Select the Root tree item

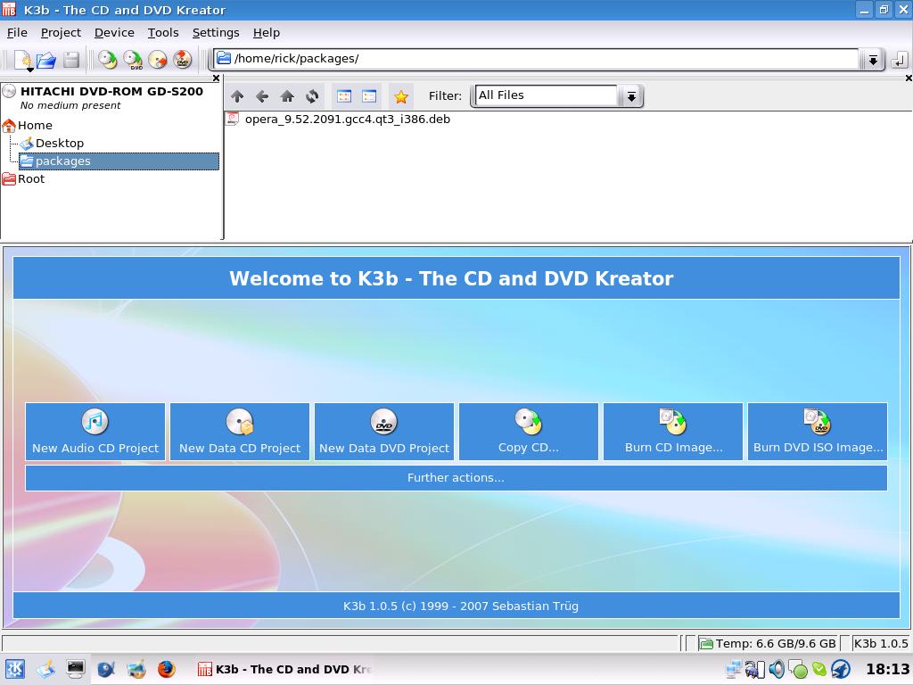coord(23,178)
